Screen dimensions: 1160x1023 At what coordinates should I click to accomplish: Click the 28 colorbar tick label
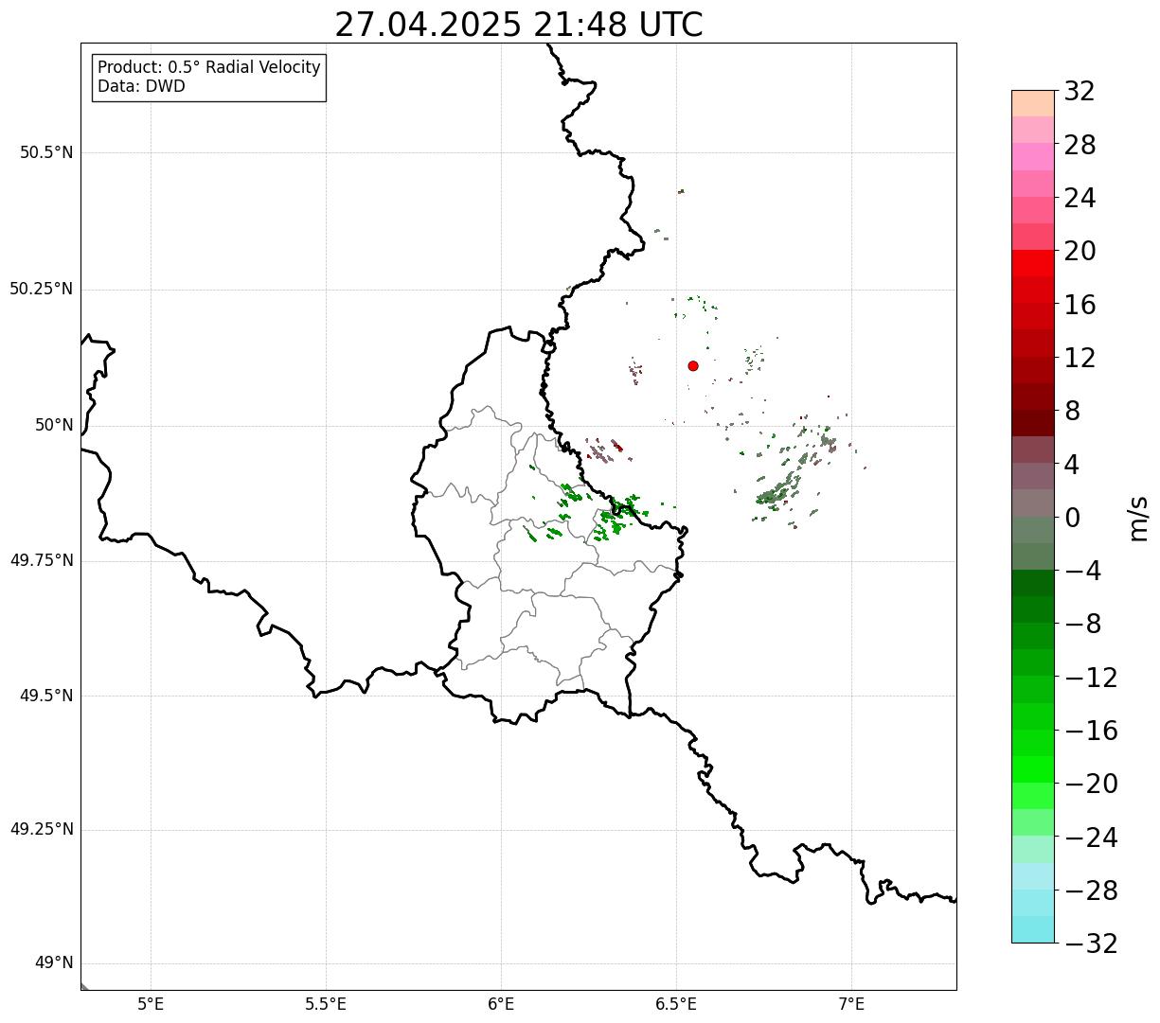[x=1080, y=145]
